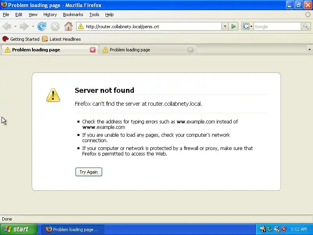The image size is (313, 235).
Task: Click the large warning triangle icon
Action: (x=53, y=95)
